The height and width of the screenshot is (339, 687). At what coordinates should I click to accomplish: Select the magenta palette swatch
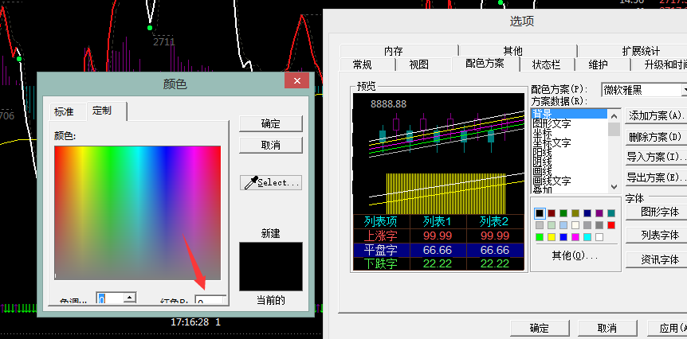(575, 237)
